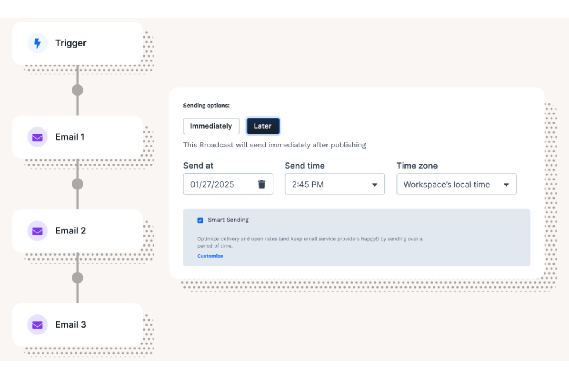Click the "Sending options:" heading

pos(206,105)
